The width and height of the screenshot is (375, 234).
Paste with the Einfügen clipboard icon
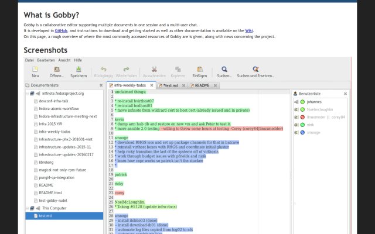[200, 69]
